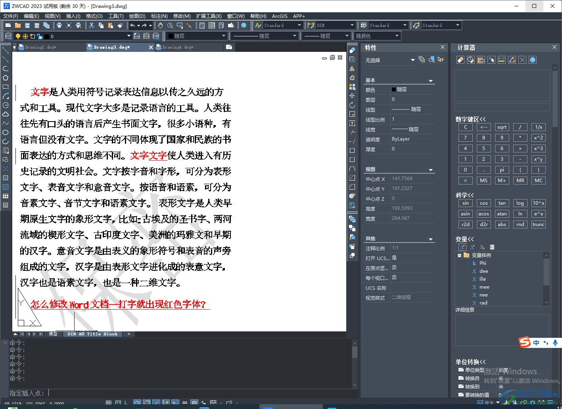The width and height of the screenshot is (562, 409).
Task: Open a file with the folder icon
Action: coord(18,25)
